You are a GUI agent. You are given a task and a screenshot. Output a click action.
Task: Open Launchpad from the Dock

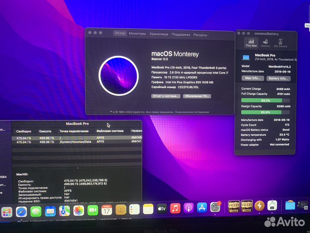tap(7, 212)
